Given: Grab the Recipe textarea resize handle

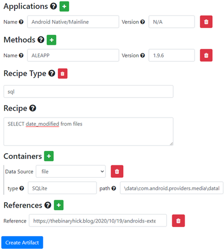Looking at the screenshot, I should pos(171,144).
